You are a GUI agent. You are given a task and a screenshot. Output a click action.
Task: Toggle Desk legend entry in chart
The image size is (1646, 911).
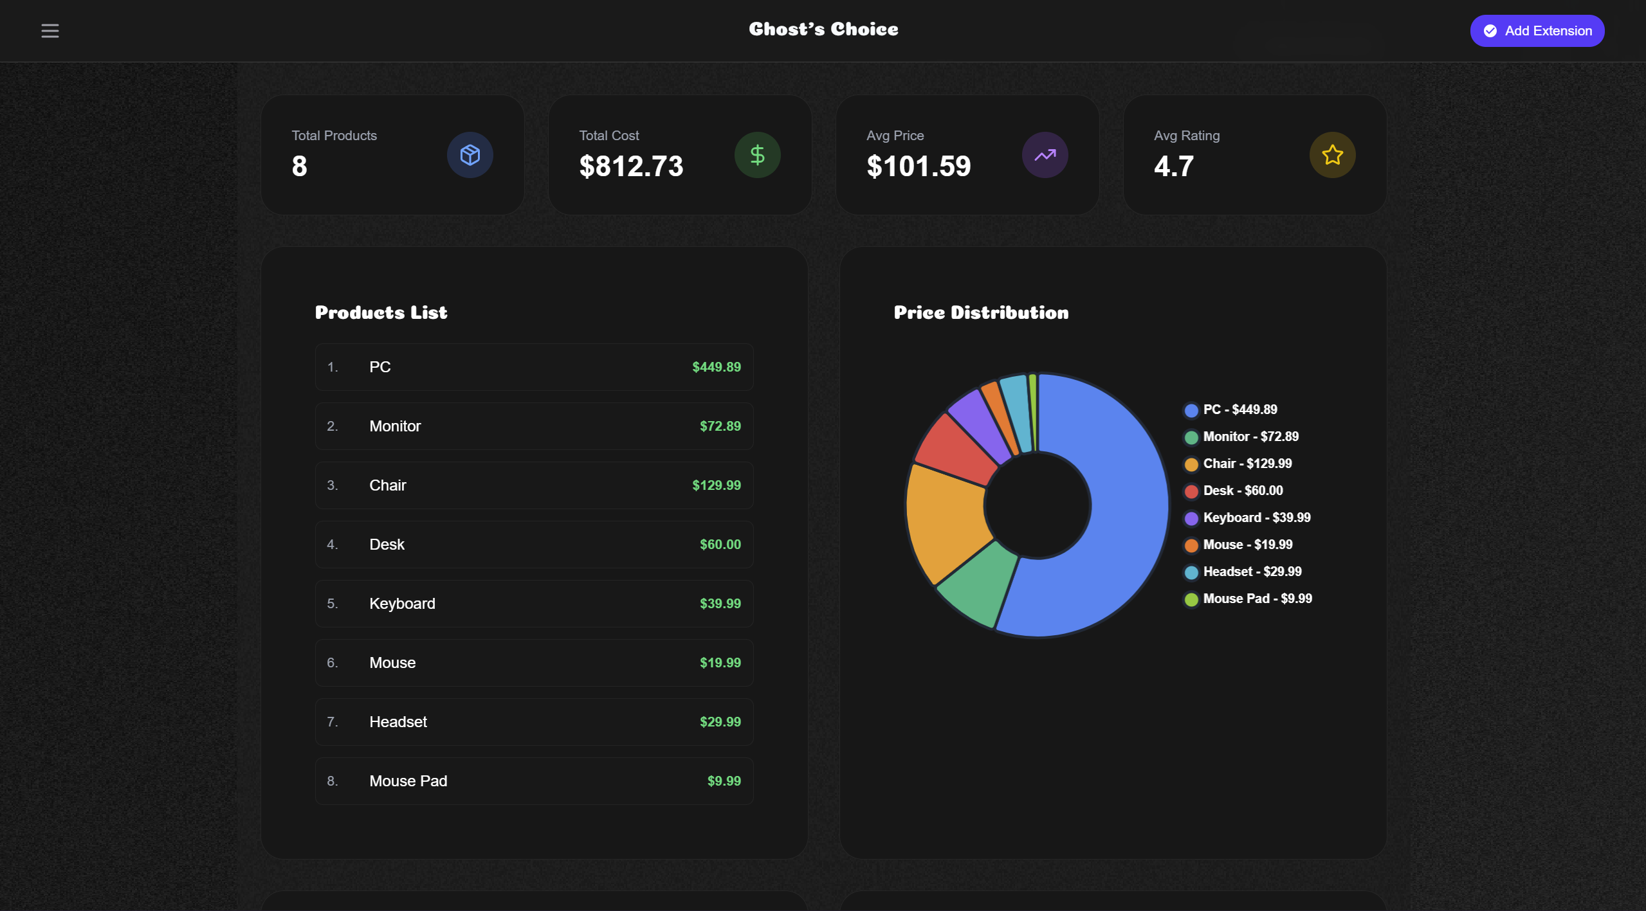[x=1242, y=491]
